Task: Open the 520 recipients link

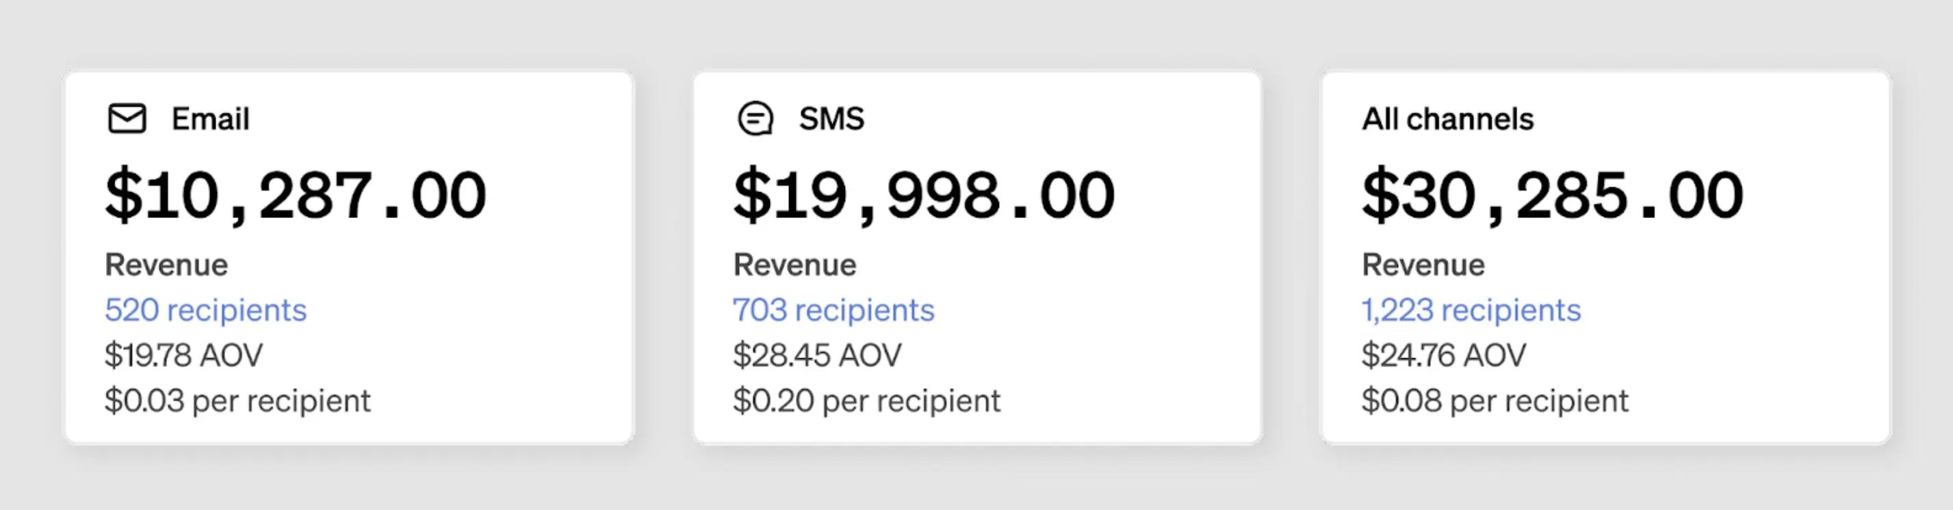Action: coord(205,310)
